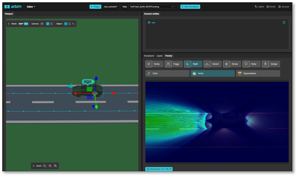
Task: Select the Night weather preset
Action: 193,64
